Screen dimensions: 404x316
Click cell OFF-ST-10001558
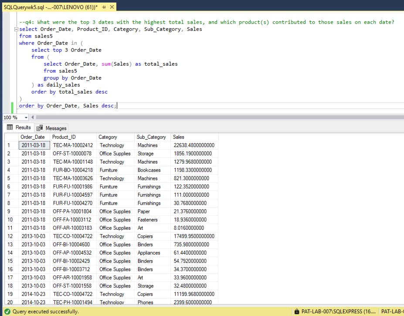click(x=73, y=286)
